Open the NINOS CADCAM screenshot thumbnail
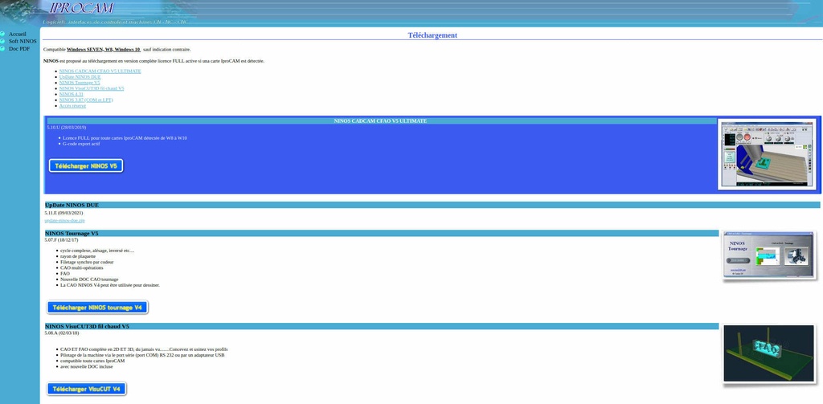823x404 pixels. click(768, 154)
